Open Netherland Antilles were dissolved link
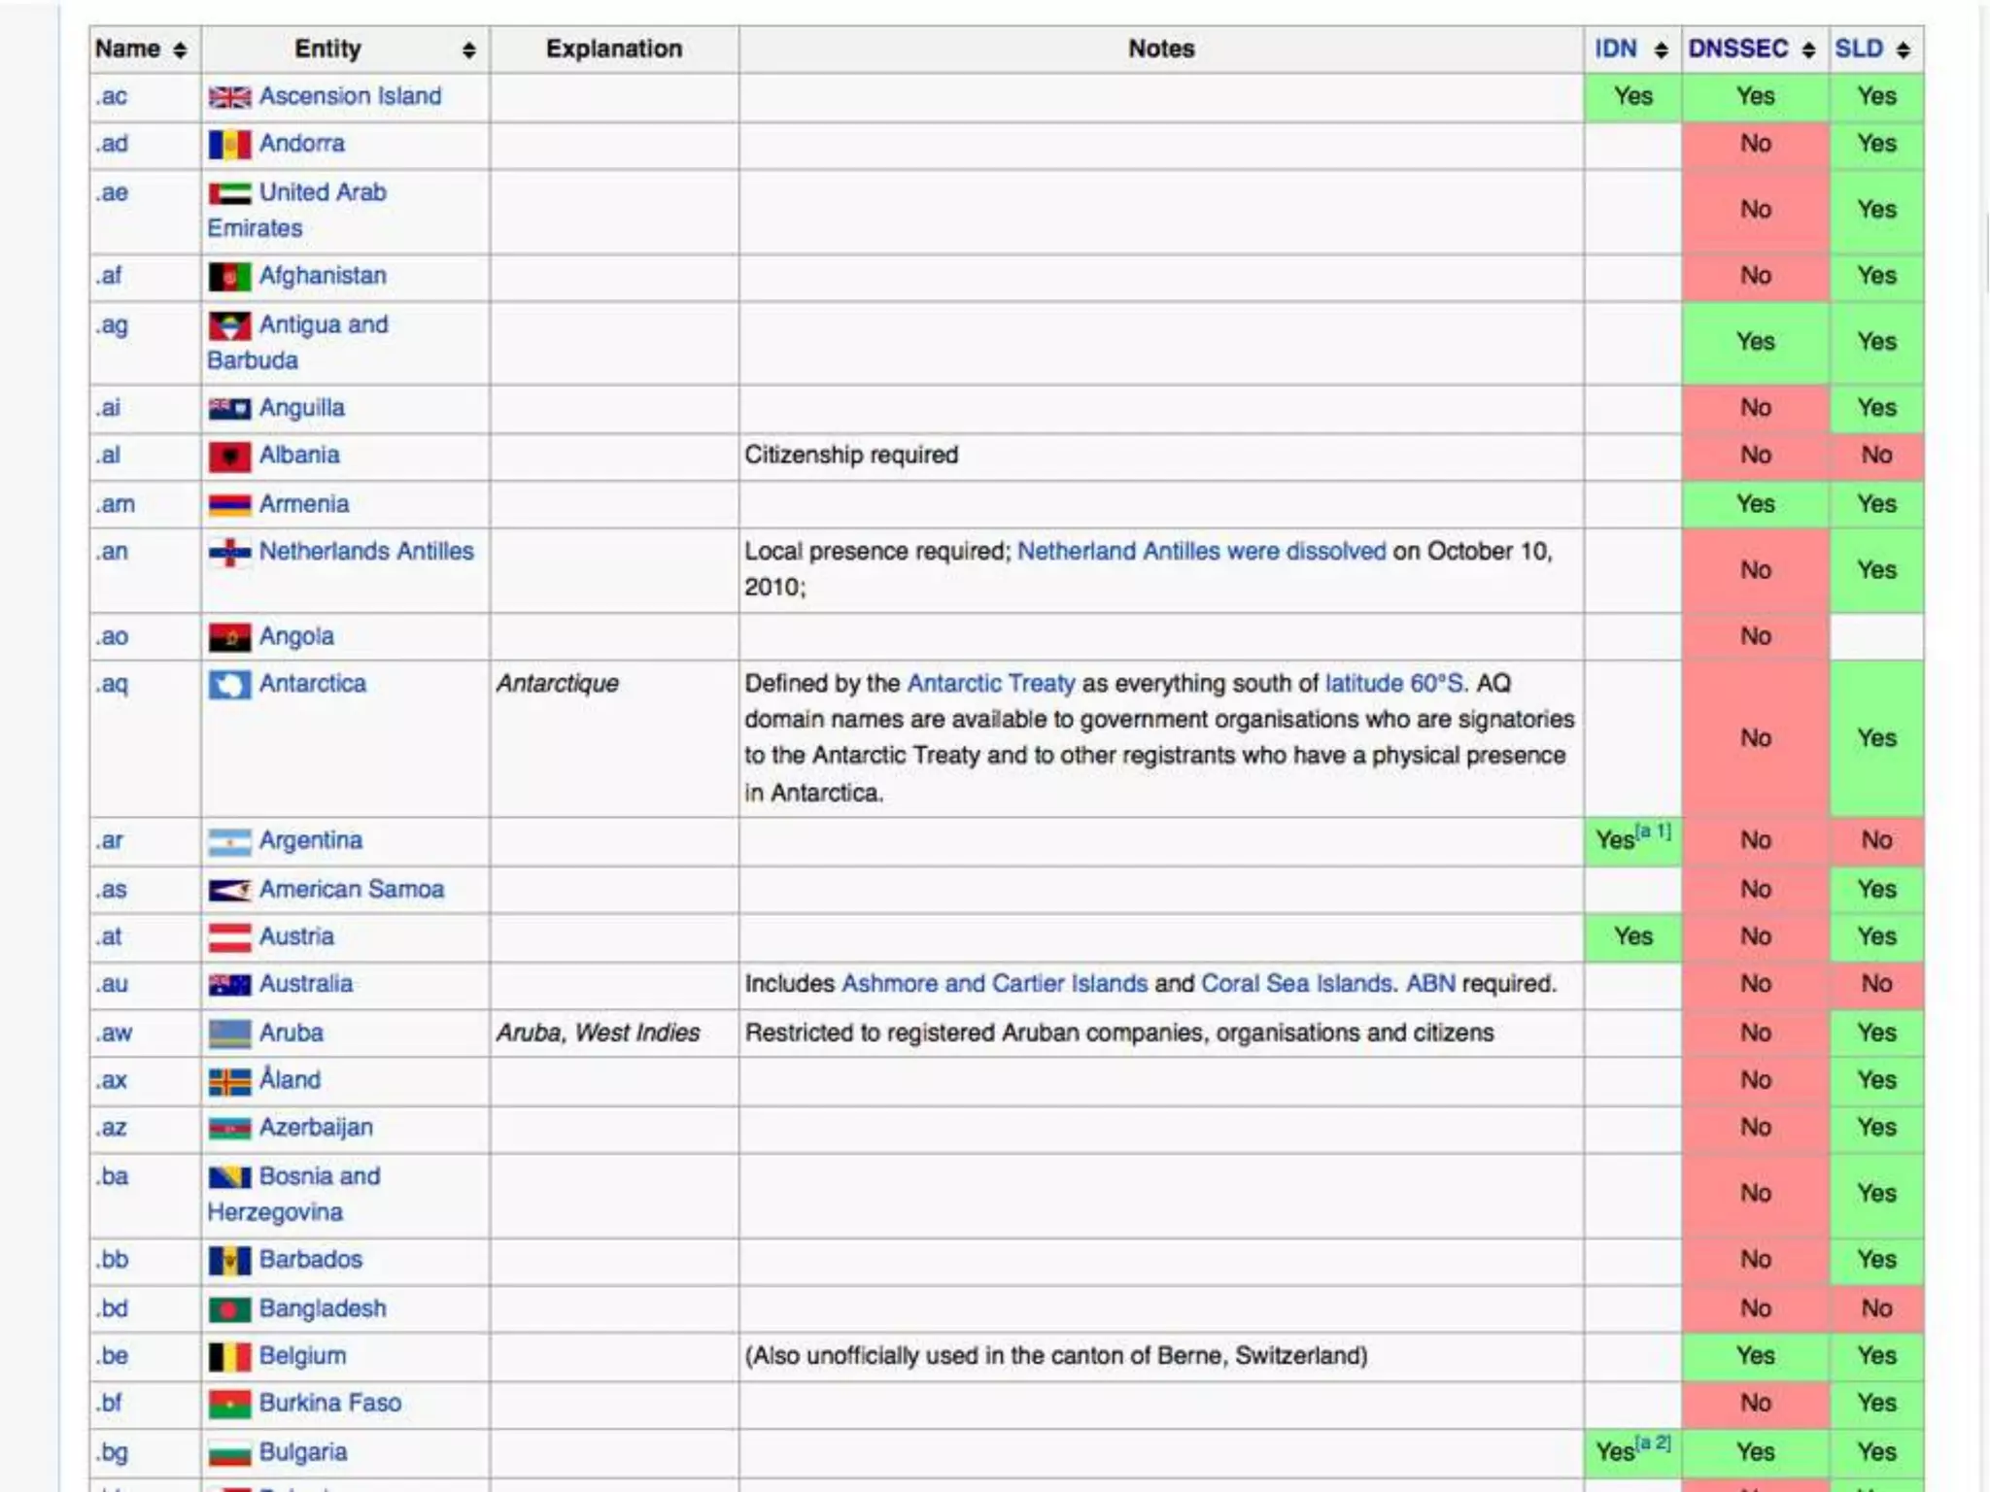1990x1492 pixels. pos(1201,552)
